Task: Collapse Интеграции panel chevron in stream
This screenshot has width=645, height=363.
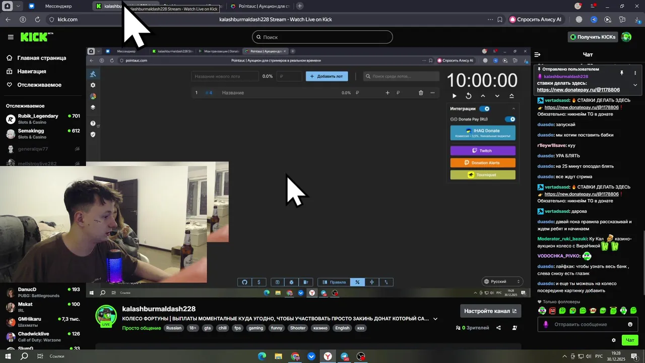Action: pos(513,108)
